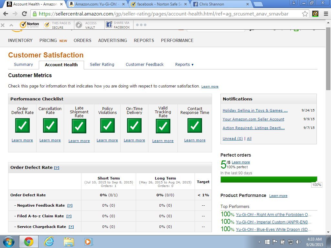Screen dimensions: 331x248
Task: Click help [?] next to Service Chargeback Rate
Action: click(71, 227)
